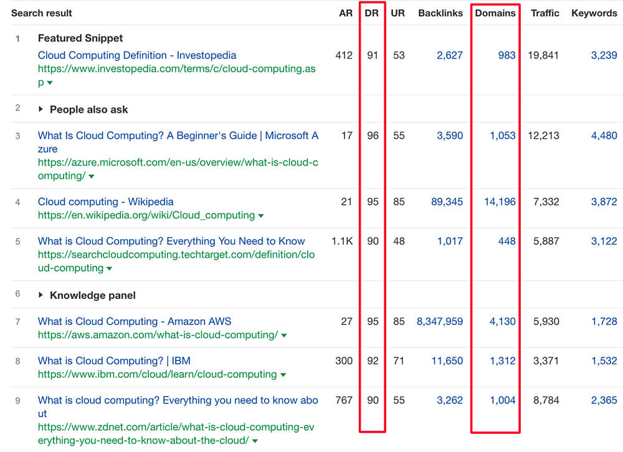
Task: Open Azure domains count 1,053
Action: (503, 136)
